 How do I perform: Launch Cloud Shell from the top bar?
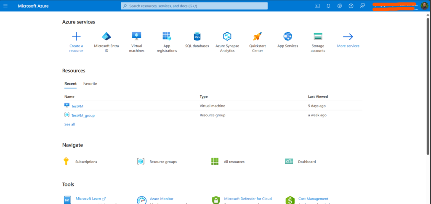317,6
